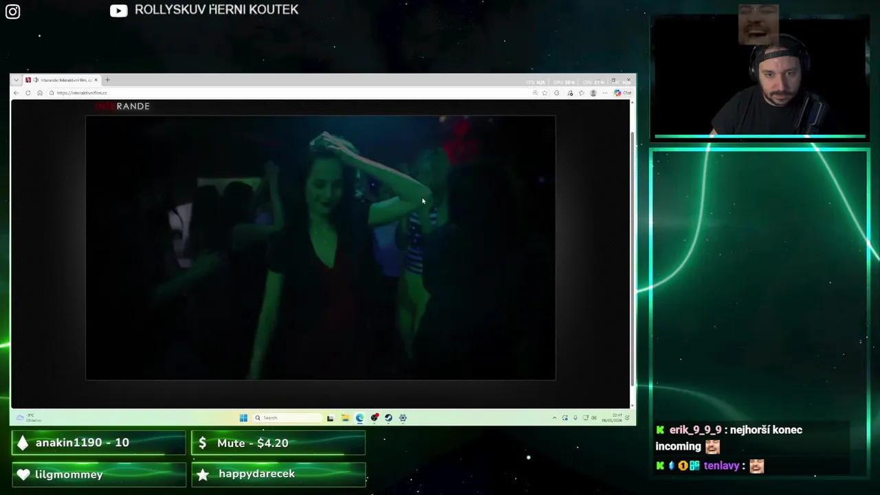Click the browser back arrow
This screenshot has height=495, width=880.
point(16,93)
